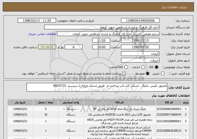This screenshot has width=197, height=139.
Task: Click the HP 2014 laser printer item name
Action: click(x=120, y=109)
